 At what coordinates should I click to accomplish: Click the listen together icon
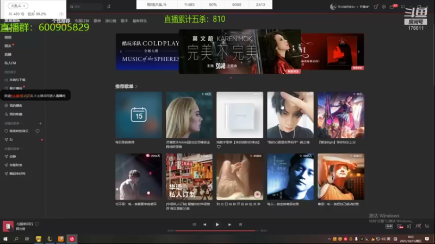[418, 226]
